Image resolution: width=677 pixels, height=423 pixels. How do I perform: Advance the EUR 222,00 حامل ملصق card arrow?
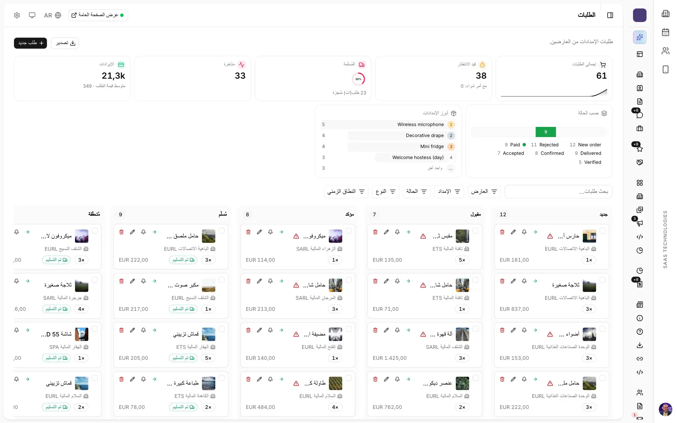154,232
